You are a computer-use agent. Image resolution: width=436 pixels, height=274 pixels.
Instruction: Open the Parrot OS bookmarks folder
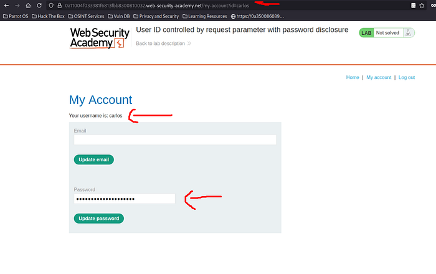(x=16, y=16)
